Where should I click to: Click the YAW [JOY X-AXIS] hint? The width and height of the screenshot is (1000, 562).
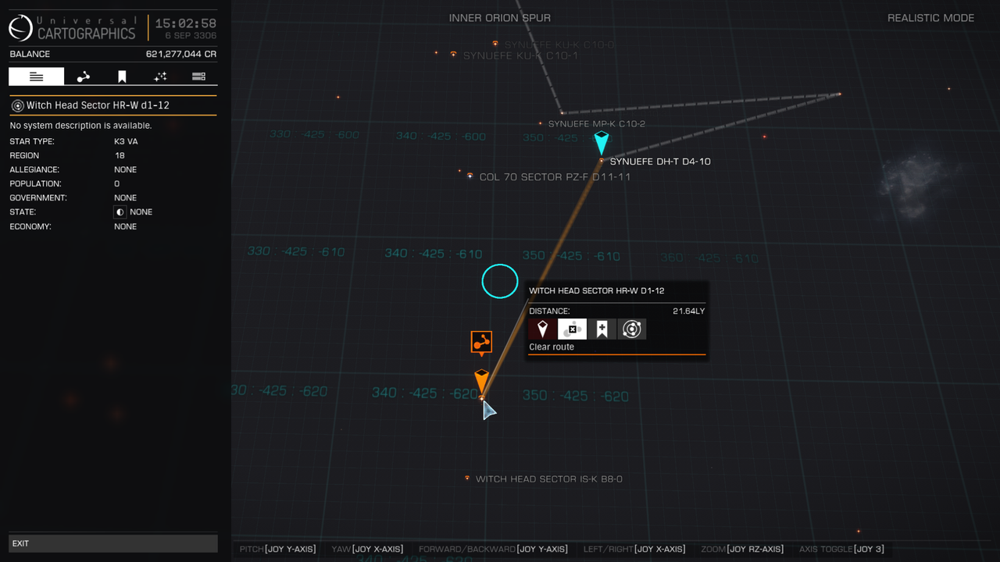point(367,550)
